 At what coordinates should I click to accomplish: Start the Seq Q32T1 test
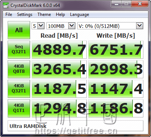coord(19,50)
